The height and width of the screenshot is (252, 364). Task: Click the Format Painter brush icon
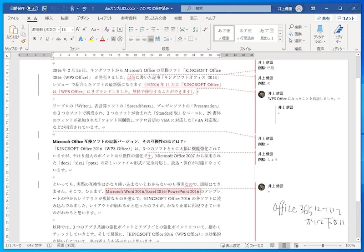[23, 41]
